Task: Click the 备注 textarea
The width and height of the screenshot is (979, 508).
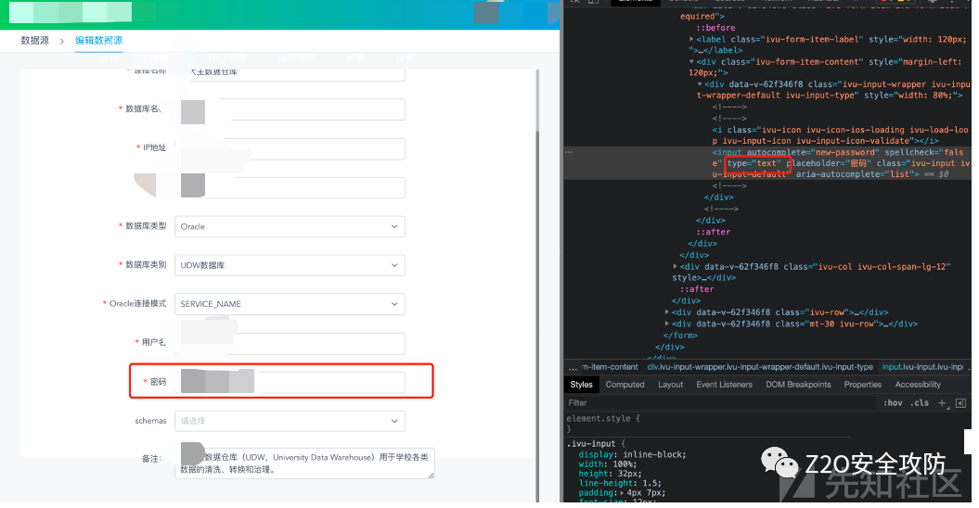Action: (x=304, y=464)
